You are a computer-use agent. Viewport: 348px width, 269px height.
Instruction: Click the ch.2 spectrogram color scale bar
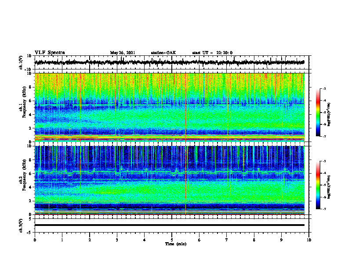coord(318,185)
